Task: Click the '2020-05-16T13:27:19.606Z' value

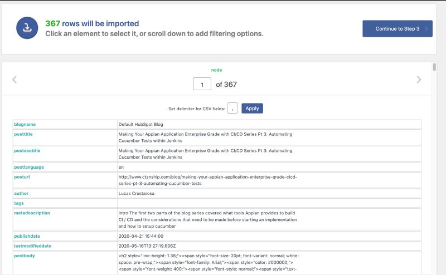Action: coord(147,245)
